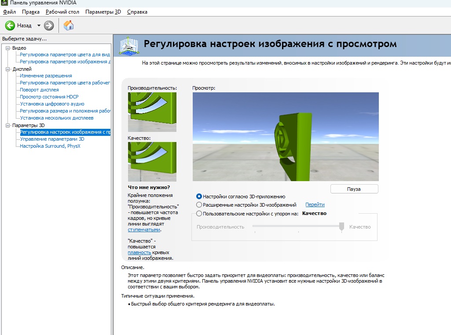
Task: Collapse the Параметры 3D tree node
Action: [x=8, y=125]
